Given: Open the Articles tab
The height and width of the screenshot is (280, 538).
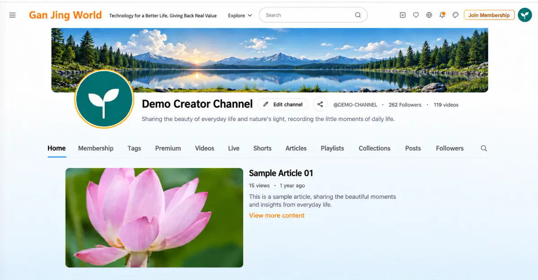Looking at the screenshot, I should click(x=296, y=148).
